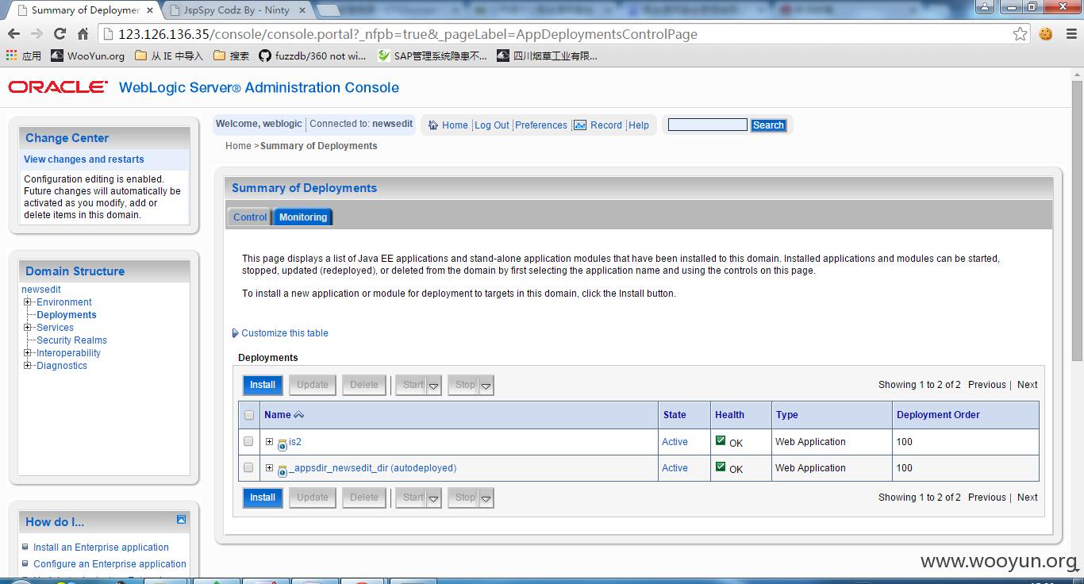
Task: Click the top Next pagination link
Action: point(1028,385)
